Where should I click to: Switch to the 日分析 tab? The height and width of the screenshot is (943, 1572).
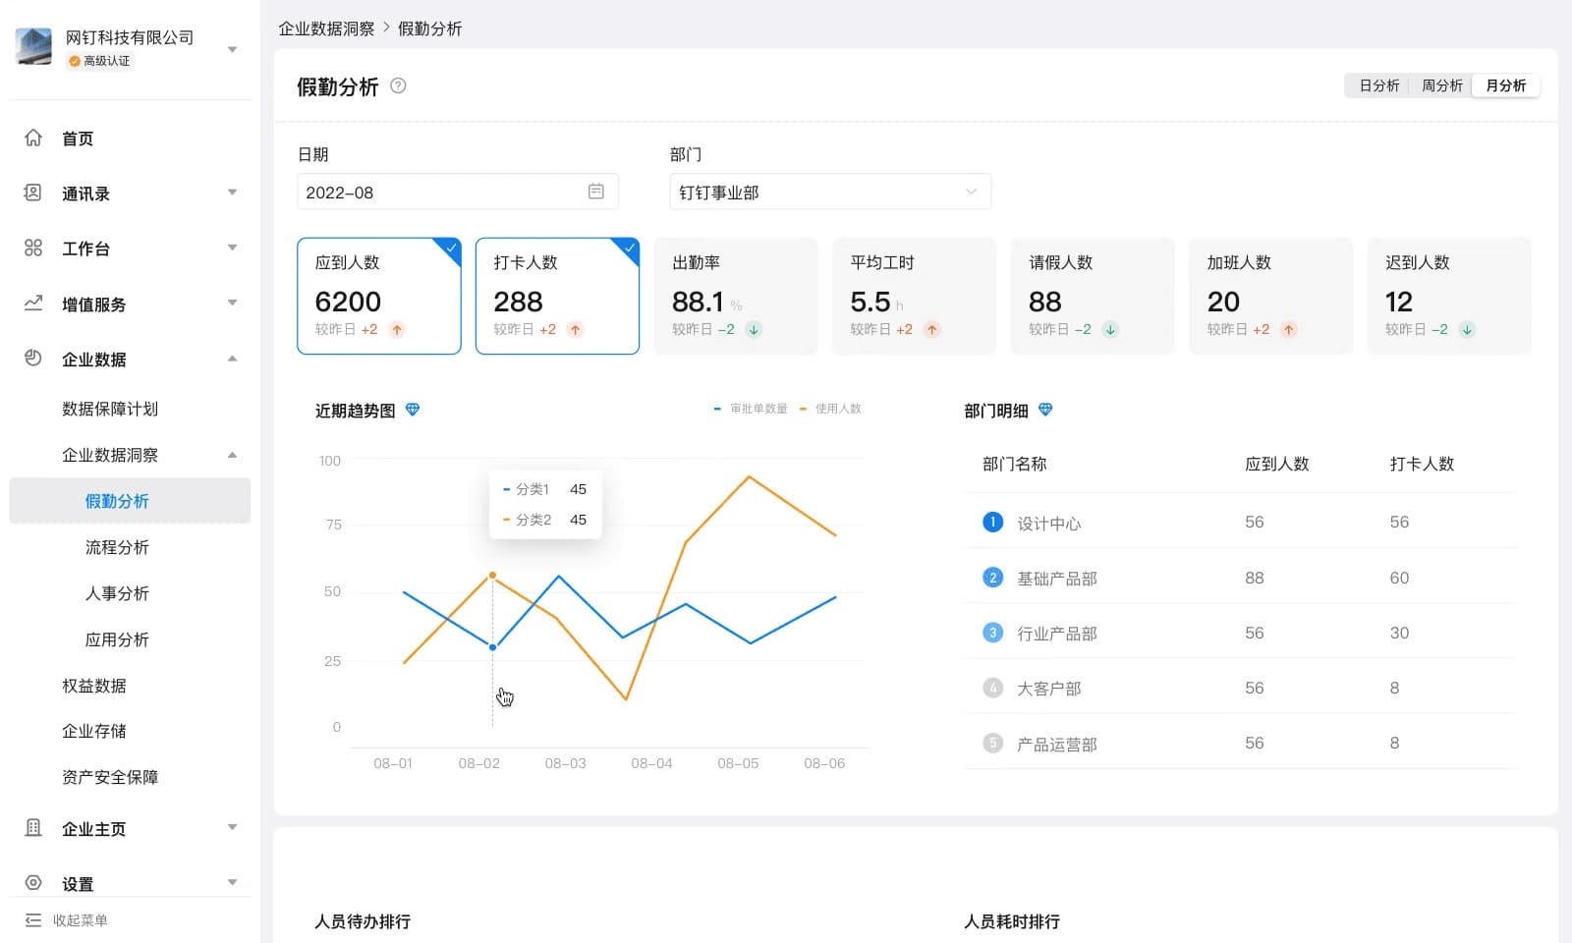[x=1377, y=85]
